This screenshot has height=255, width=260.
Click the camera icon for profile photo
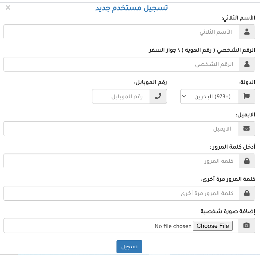(246, 226)
